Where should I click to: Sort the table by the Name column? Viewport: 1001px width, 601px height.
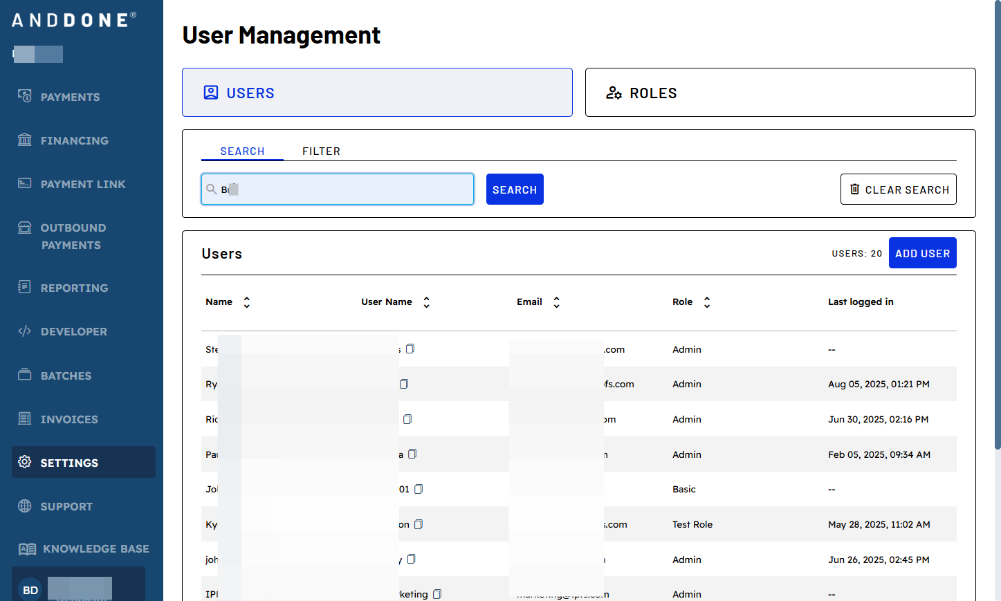pos(247,302)
